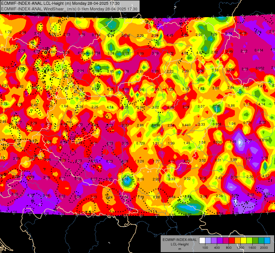Screen dimensions: 275x253
Task: Click the white swatch in the LCL-Height legend
Action: coord(202,241)
